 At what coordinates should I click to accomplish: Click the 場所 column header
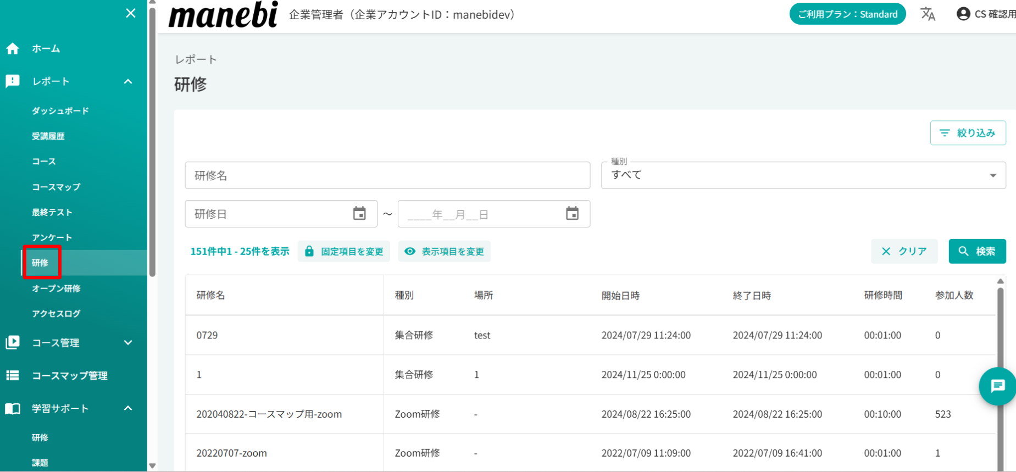click(484, 295)
